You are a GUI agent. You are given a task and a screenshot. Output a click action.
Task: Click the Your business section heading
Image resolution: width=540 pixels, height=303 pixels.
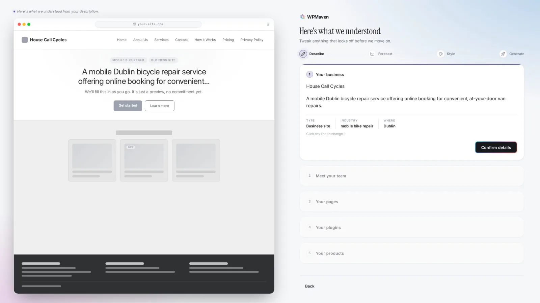(x=330, y=75)
